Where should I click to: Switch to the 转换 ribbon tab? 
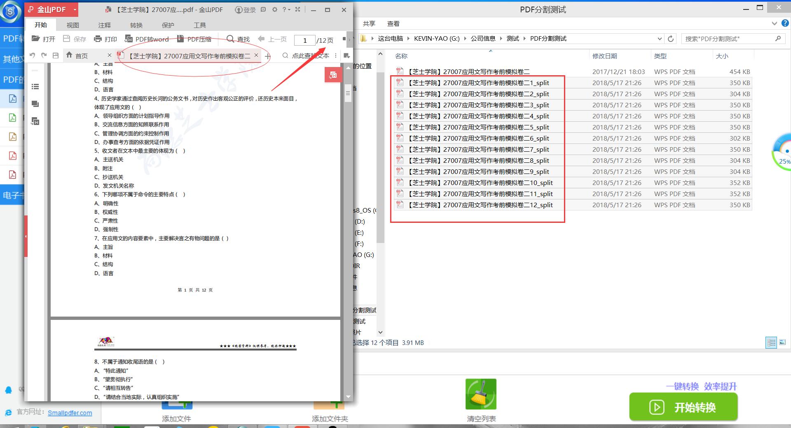tap(136, 25)
